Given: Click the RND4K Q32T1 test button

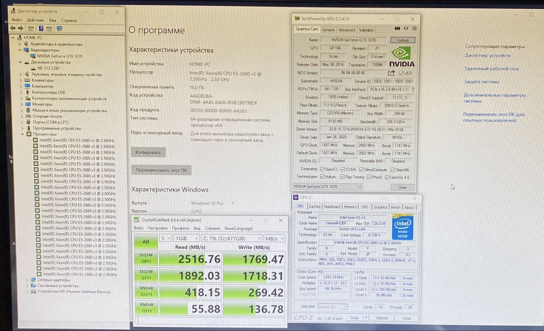Looking at the screenshot, I should tap(146, 291).
